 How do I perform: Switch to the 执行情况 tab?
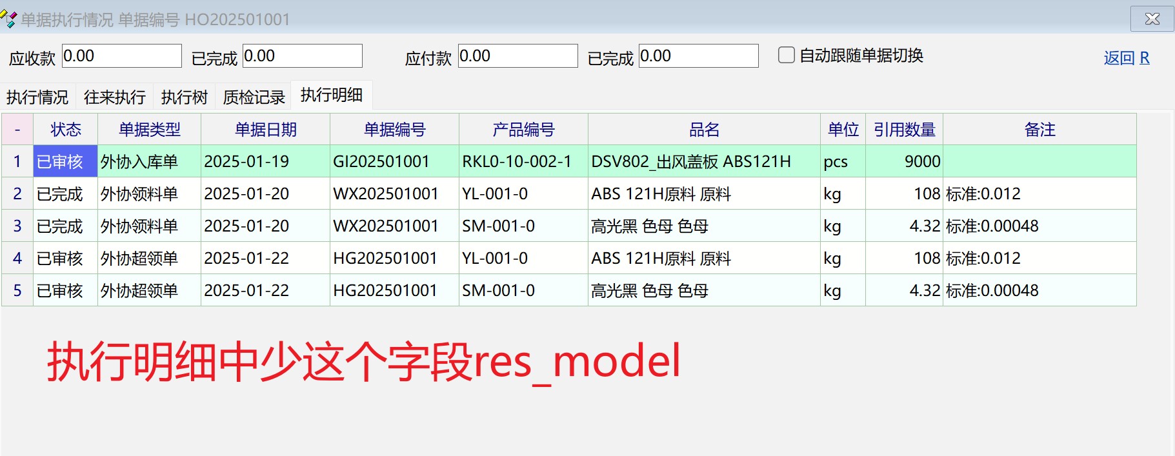click(x=37, y=97)
